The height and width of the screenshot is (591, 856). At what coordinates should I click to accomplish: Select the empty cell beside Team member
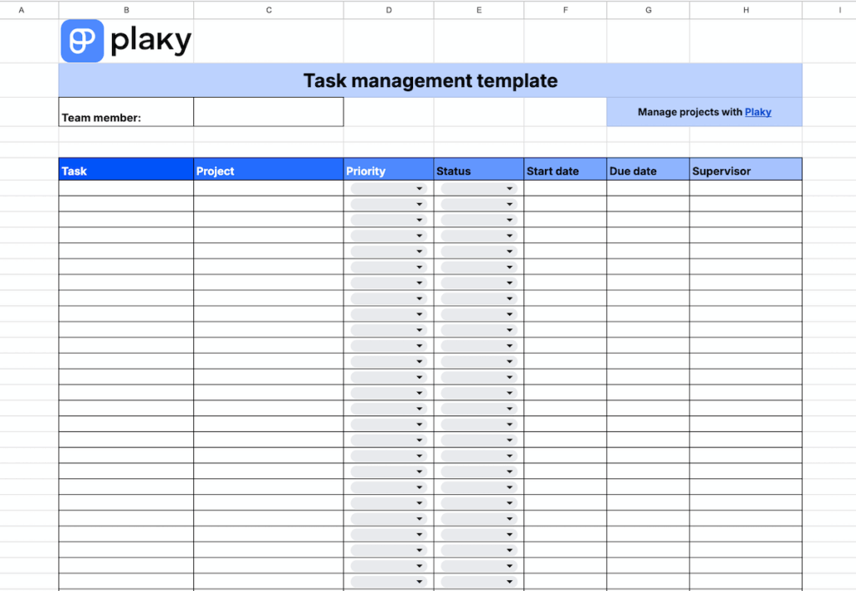tap(267, 111)
